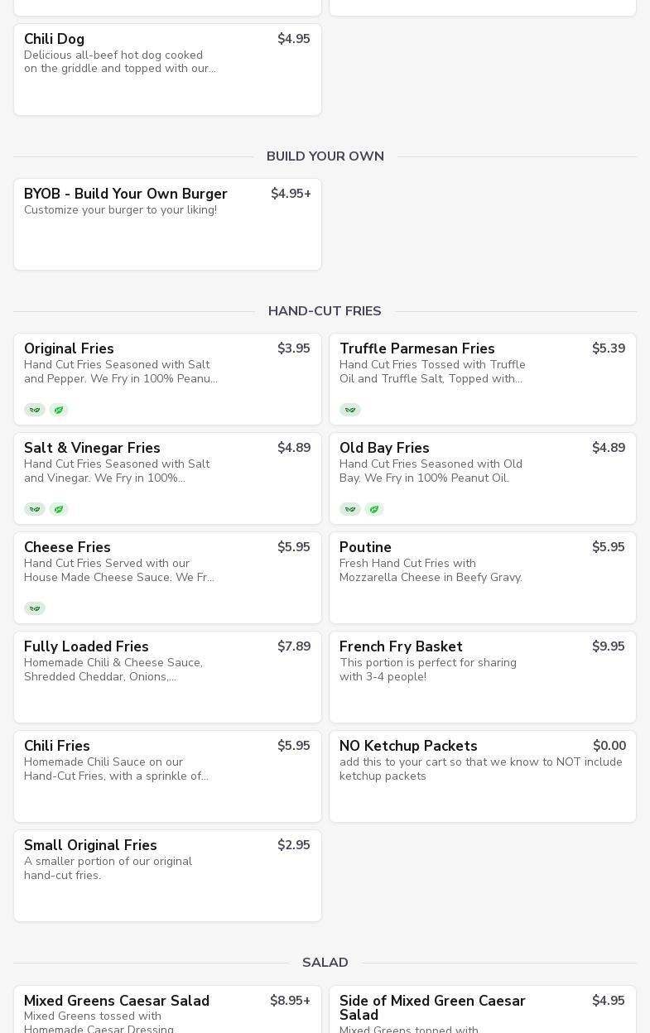This screenshot has height=1033, width=650.
Task: Select Small Original Fries
Action: [167, 876]
